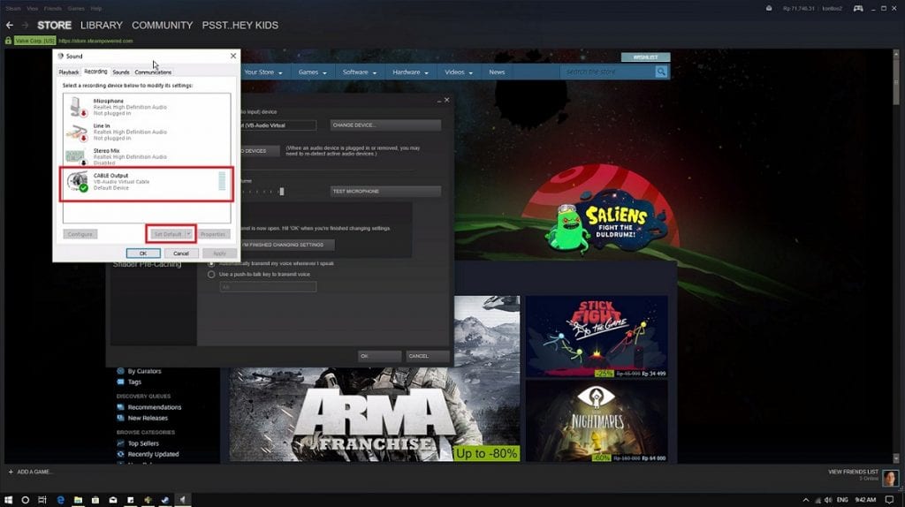Launch Microsoft Edge from taskbar

[x=61, y=500]
